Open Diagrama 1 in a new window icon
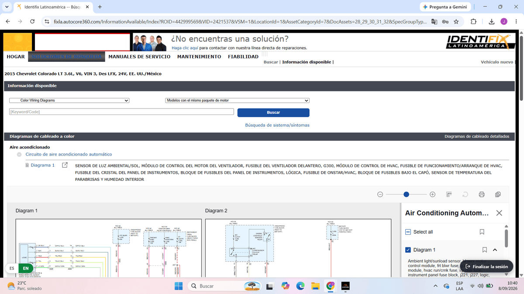The image size is (524, 294). 65,166
